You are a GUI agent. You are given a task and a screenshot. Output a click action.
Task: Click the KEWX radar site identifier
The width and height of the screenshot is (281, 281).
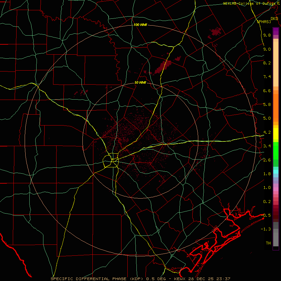click(180, 279)
